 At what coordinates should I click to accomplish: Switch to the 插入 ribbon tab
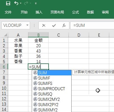coord(39,12)
